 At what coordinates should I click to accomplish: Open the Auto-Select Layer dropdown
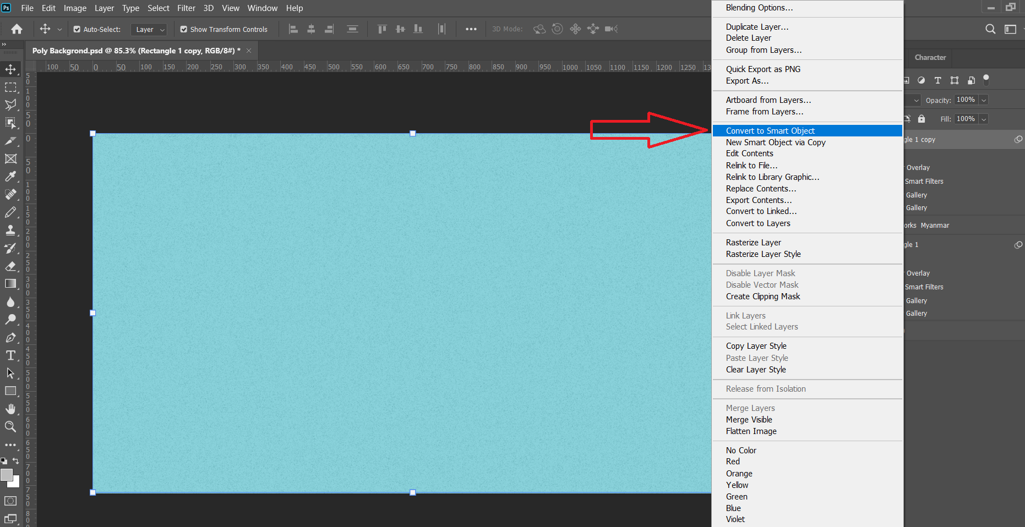(149, 30)
